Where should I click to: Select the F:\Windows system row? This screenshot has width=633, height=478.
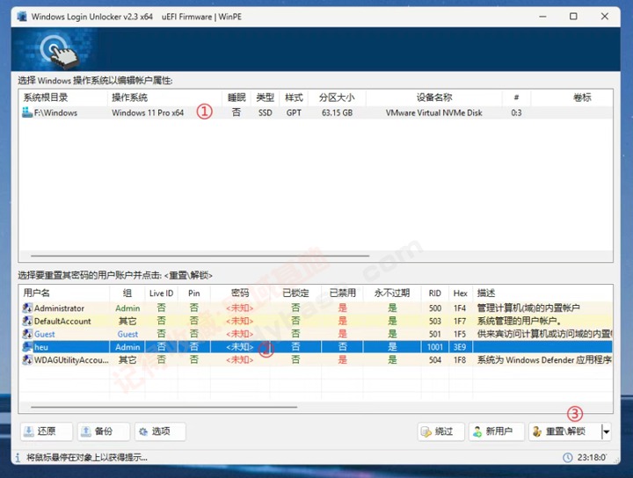(x=316, y=112)
